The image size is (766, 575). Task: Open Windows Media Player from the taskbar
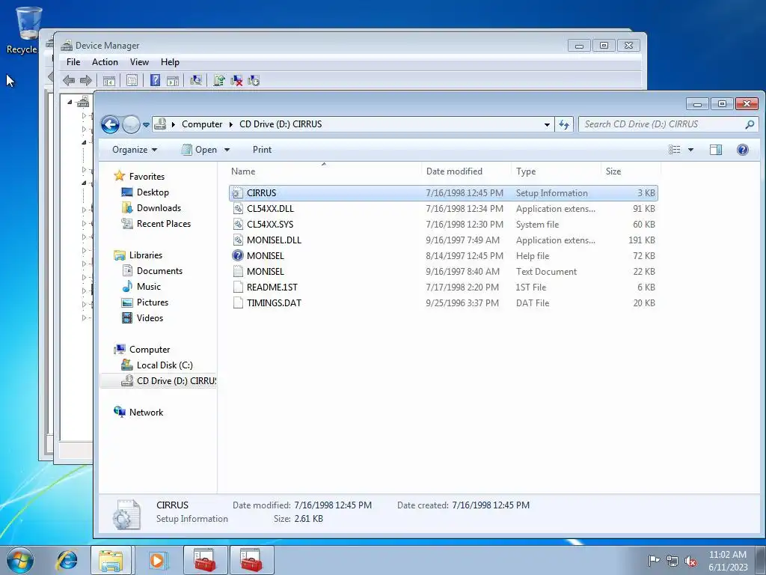coord(158,560)
